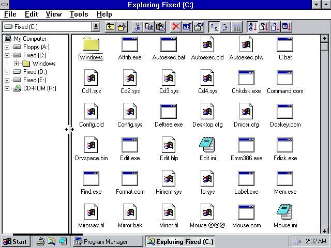This screenshot has width=331, height=248.
Task: Click Doskey.com file name label
Action: 285,125
